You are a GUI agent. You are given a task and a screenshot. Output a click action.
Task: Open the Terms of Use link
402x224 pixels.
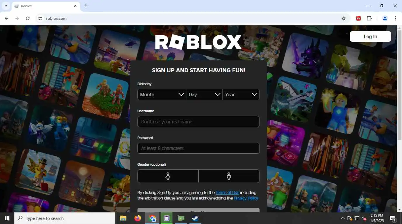pos(227,192)
